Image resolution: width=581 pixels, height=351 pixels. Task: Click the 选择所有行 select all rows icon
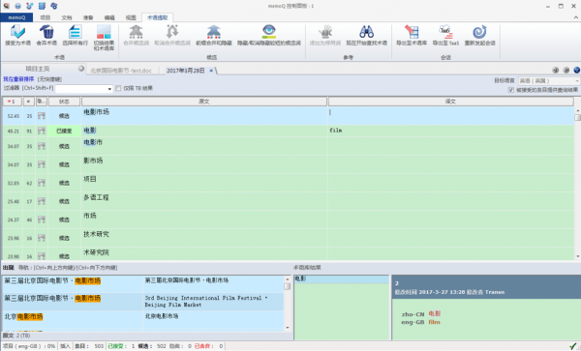[x=75, y=32]
